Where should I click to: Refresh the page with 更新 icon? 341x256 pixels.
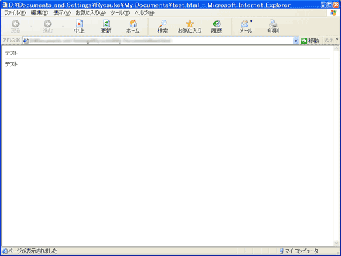(x=106, y=27)
